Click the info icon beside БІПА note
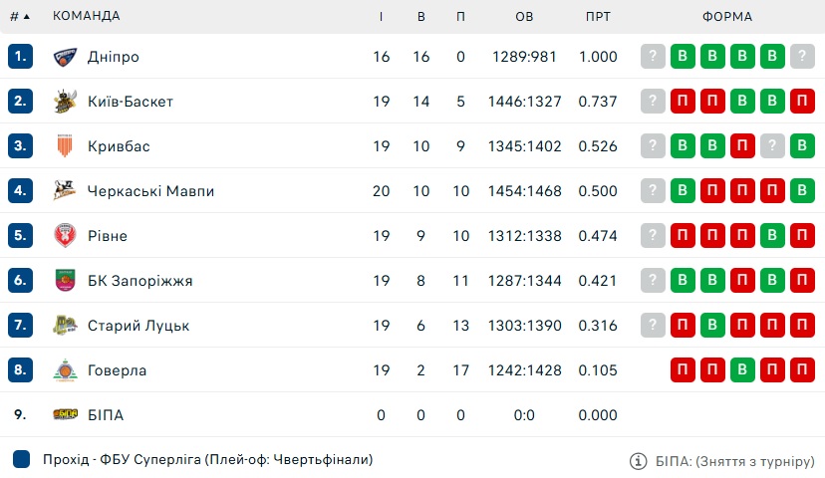This screenshot has width=825, height=478. click(x=639, y=461)
